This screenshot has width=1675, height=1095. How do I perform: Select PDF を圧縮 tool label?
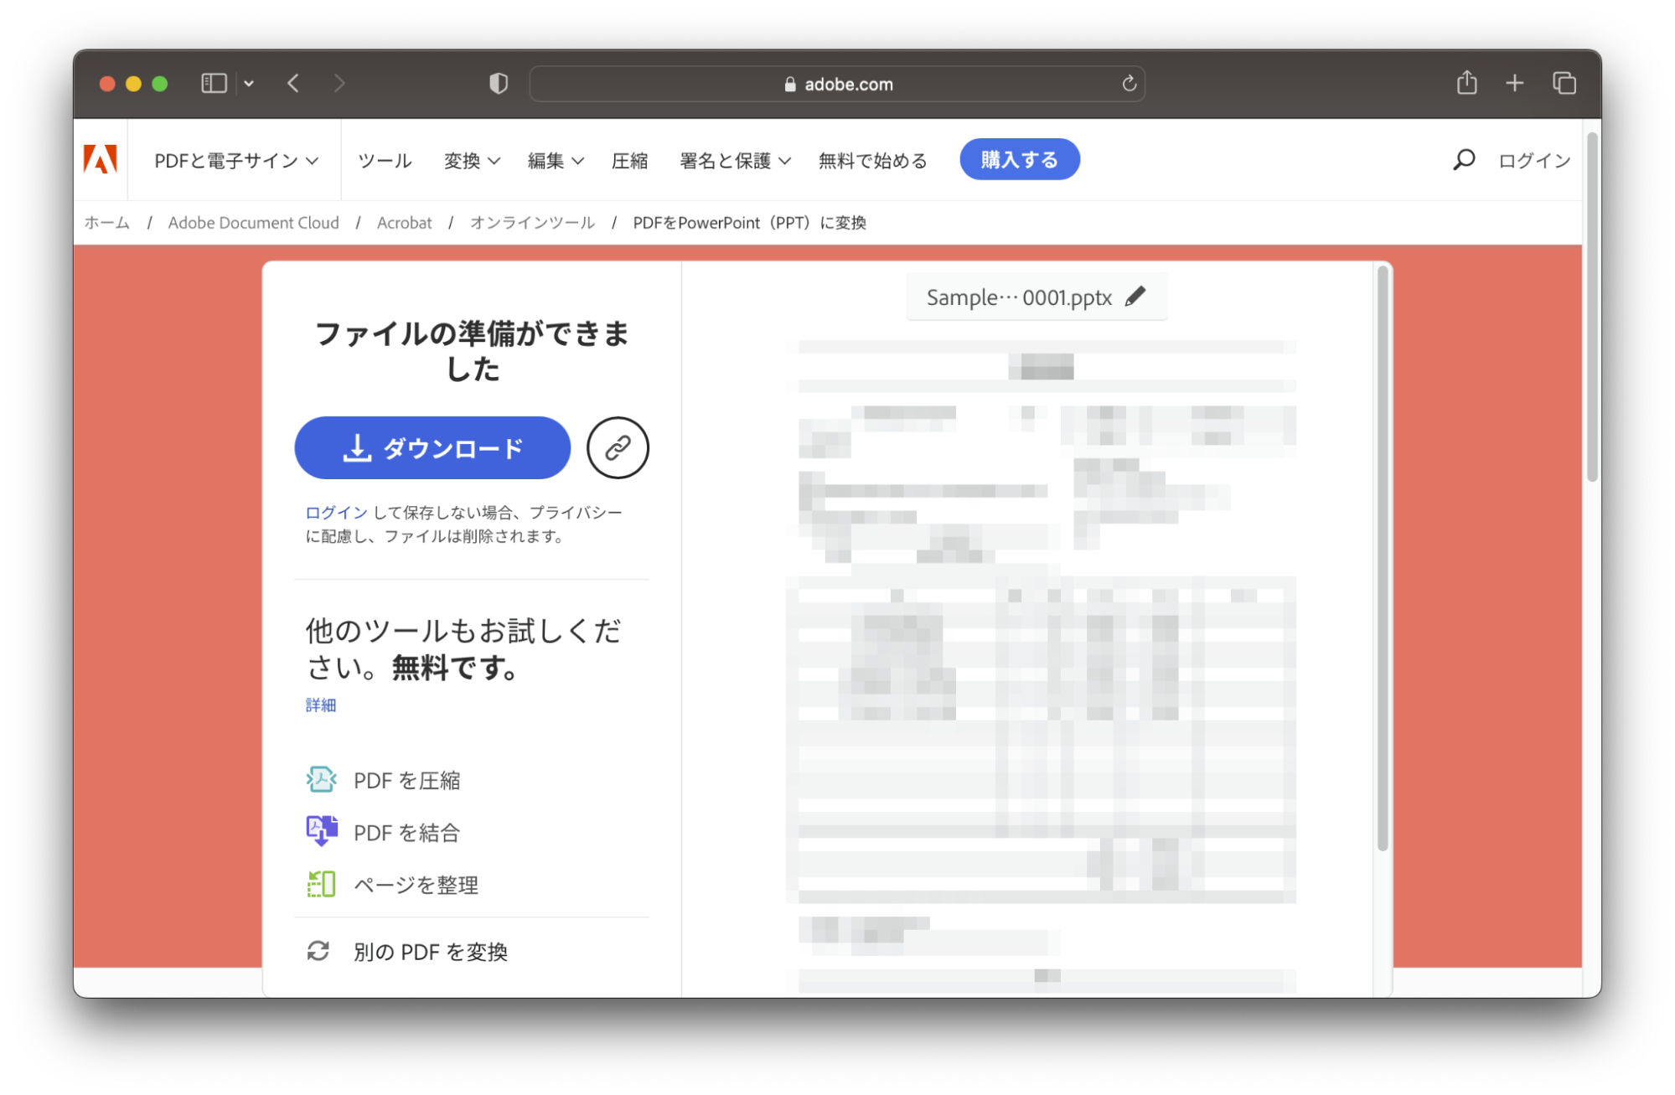pos(406,780)
